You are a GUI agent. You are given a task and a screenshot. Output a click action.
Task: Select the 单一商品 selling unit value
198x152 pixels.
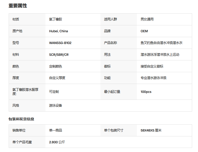point(55,130)
